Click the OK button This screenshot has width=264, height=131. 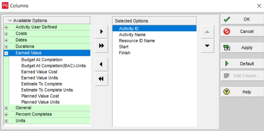click(242, 19)
